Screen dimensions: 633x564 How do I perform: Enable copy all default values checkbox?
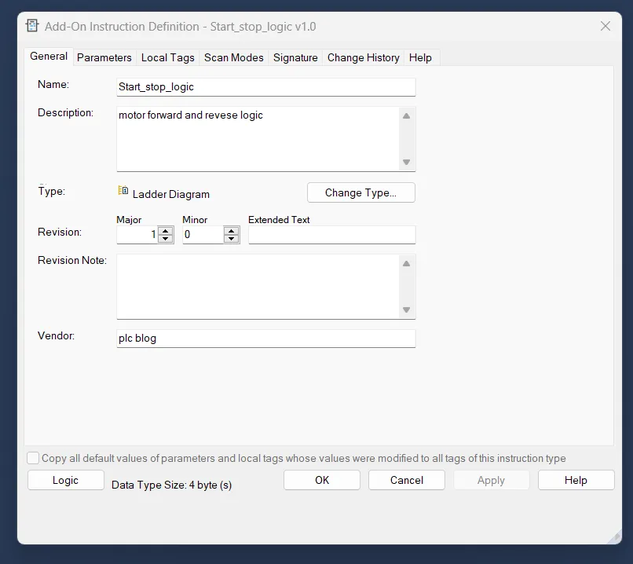pyautogui.click(x=33, y=458)
